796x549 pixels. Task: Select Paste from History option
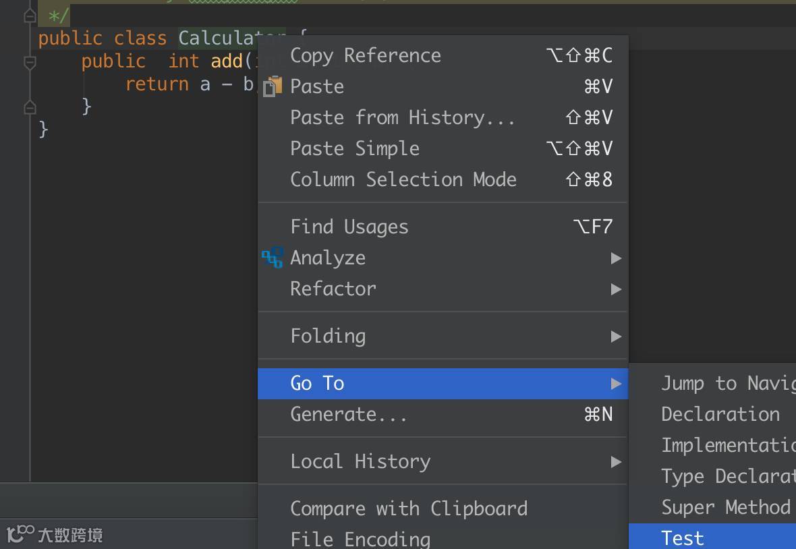[402, 118]
